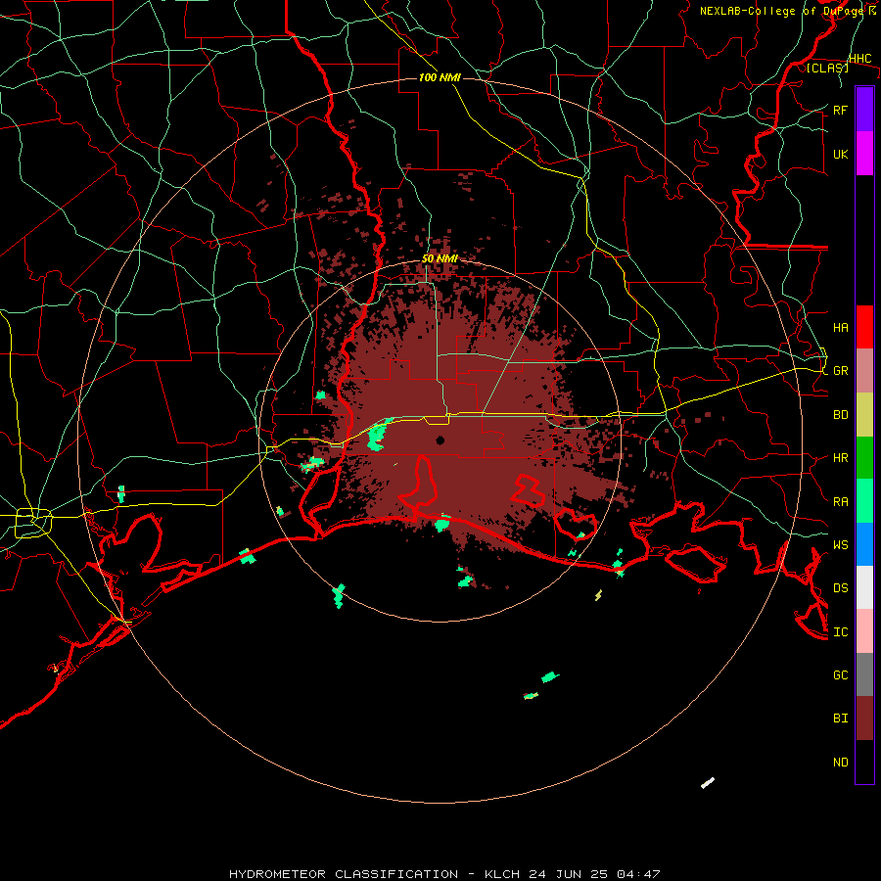Select the BD yellow legend swatch
The width and height of the screenshot is (881, 881).
[x=864, y=414]
